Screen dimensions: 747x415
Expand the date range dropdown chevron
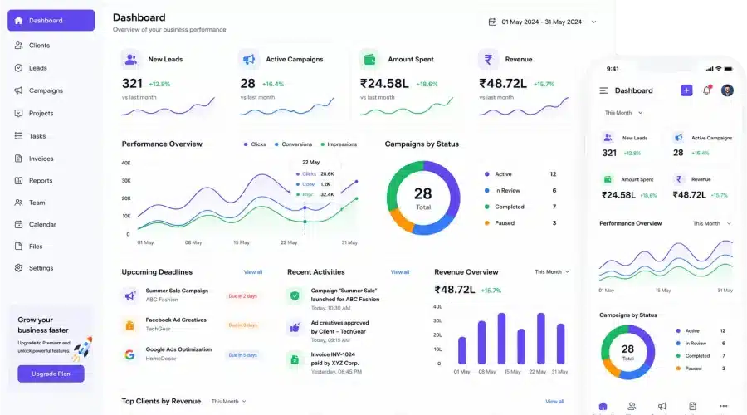click(x=593, y=22)
